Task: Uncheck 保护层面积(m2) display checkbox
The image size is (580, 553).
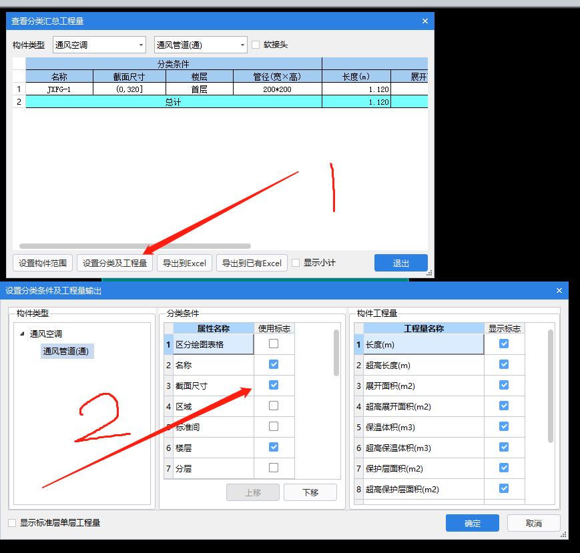Action: point(504,468)
